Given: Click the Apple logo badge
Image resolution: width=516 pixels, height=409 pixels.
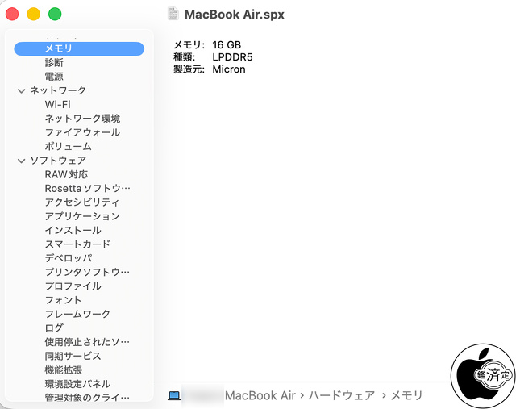Looking at the screenshot, I should (x=481, y=375).
